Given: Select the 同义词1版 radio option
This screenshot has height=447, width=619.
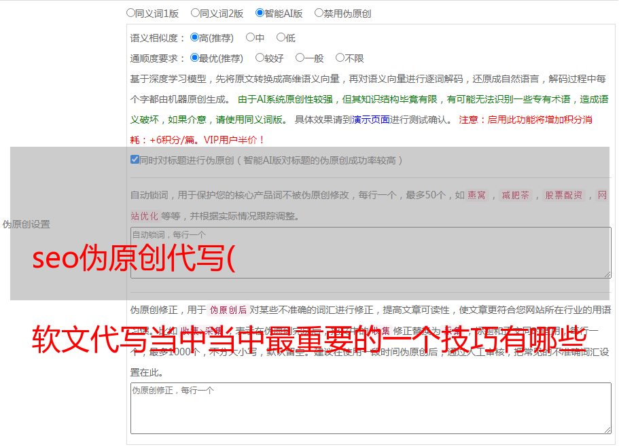Looking at the screenshot, I should pos(130,13).
